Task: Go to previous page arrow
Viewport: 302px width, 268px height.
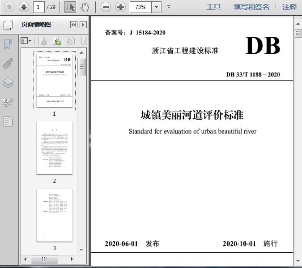Action: [9, 7]
